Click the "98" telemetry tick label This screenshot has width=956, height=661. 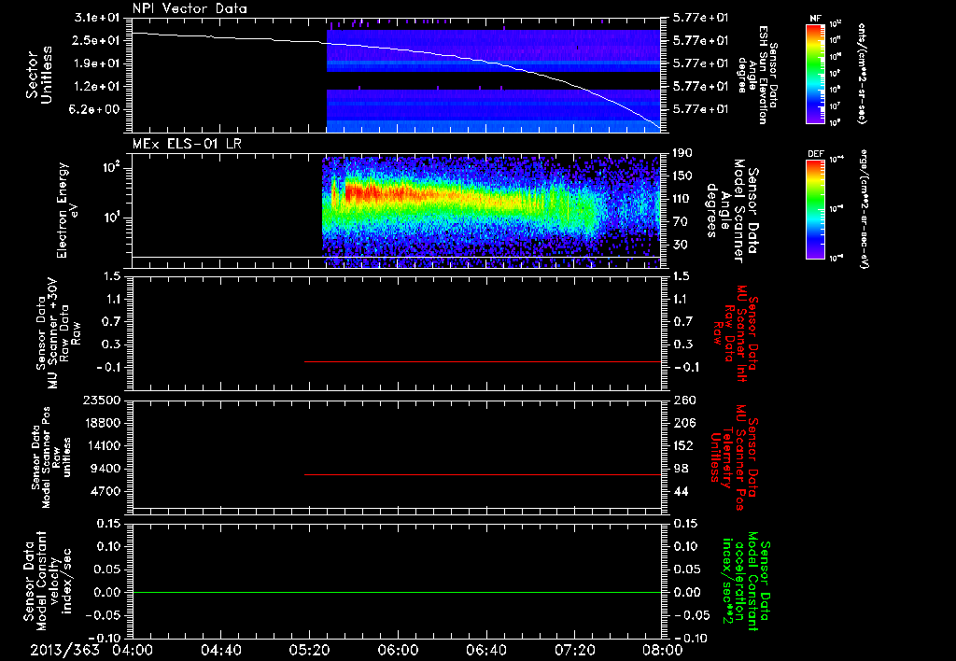pos(681,469)
